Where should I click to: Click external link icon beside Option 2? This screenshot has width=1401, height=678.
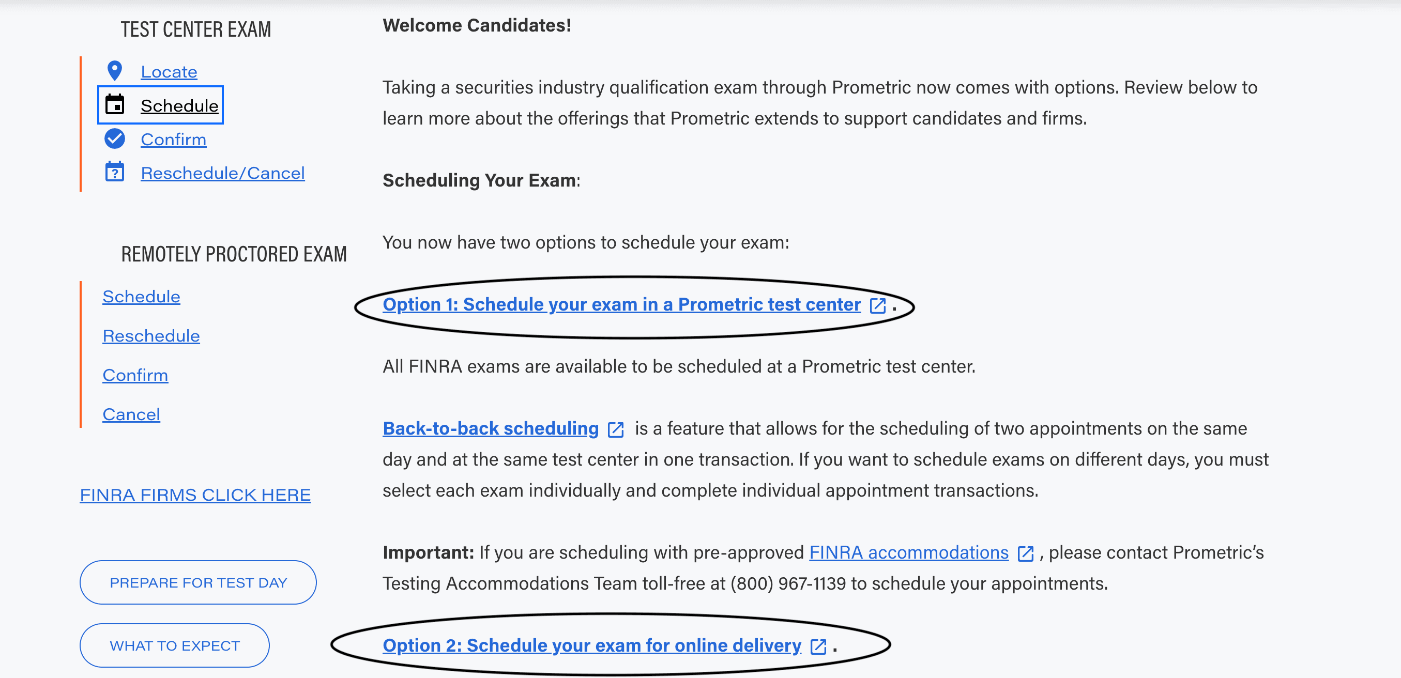point(818,646)
